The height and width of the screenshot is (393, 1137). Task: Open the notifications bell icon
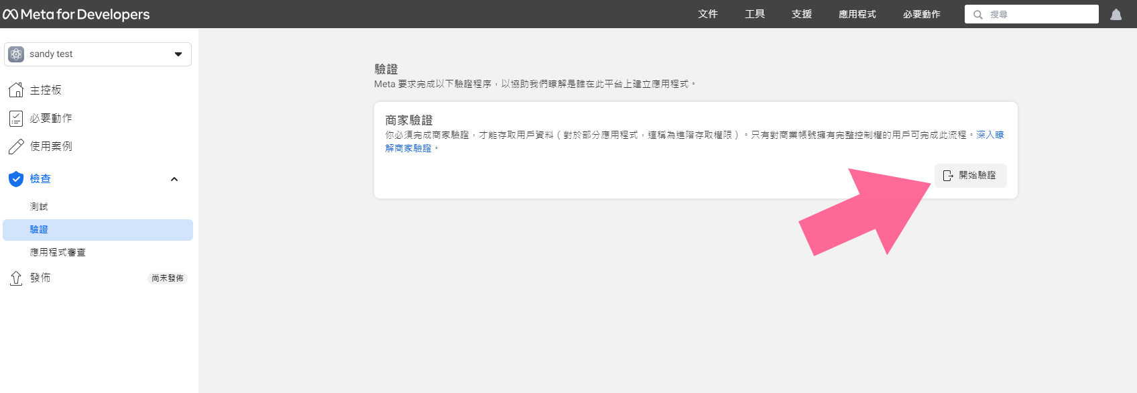point(1116,14)
